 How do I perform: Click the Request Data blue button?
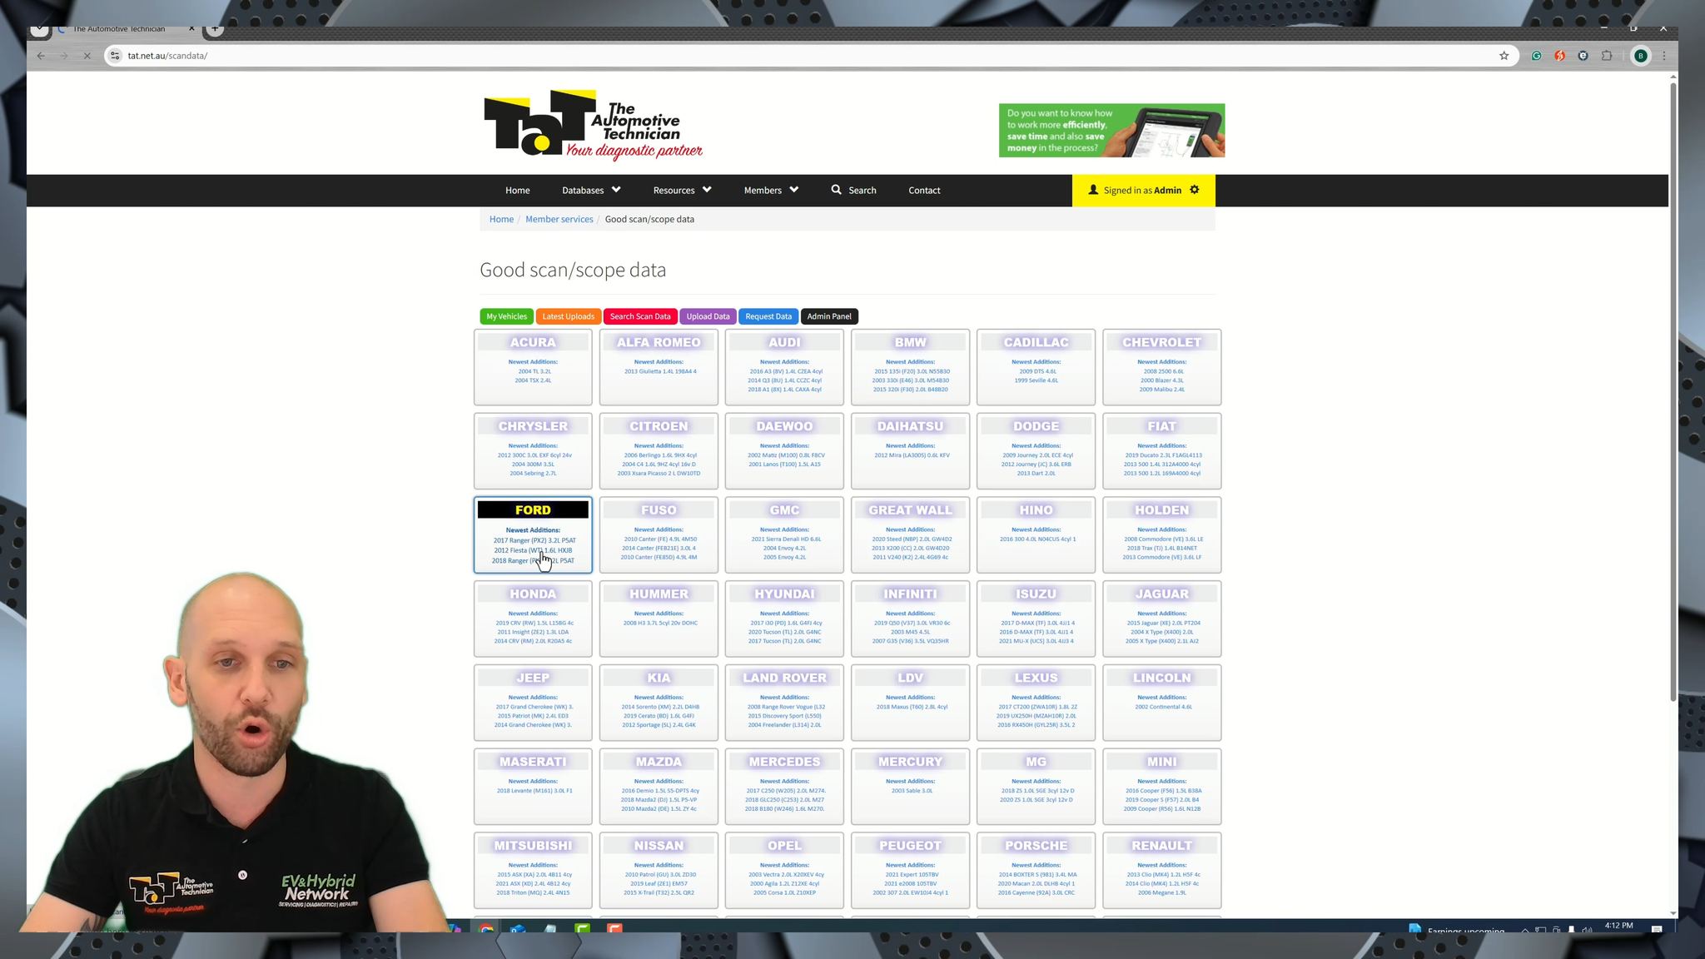tap(768, 316)
